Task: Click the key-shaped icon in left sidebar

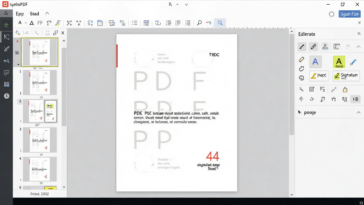Action: [x=6, y=61]
